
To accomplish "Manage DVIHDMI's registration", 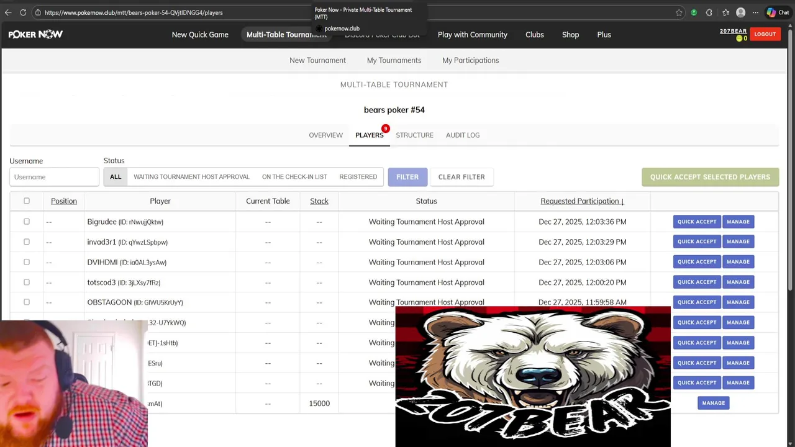I will pyautogui.click(x=738, y=262).
